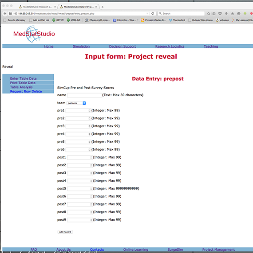Click the chat bubble toolbar icon

[x=239, y=14]
